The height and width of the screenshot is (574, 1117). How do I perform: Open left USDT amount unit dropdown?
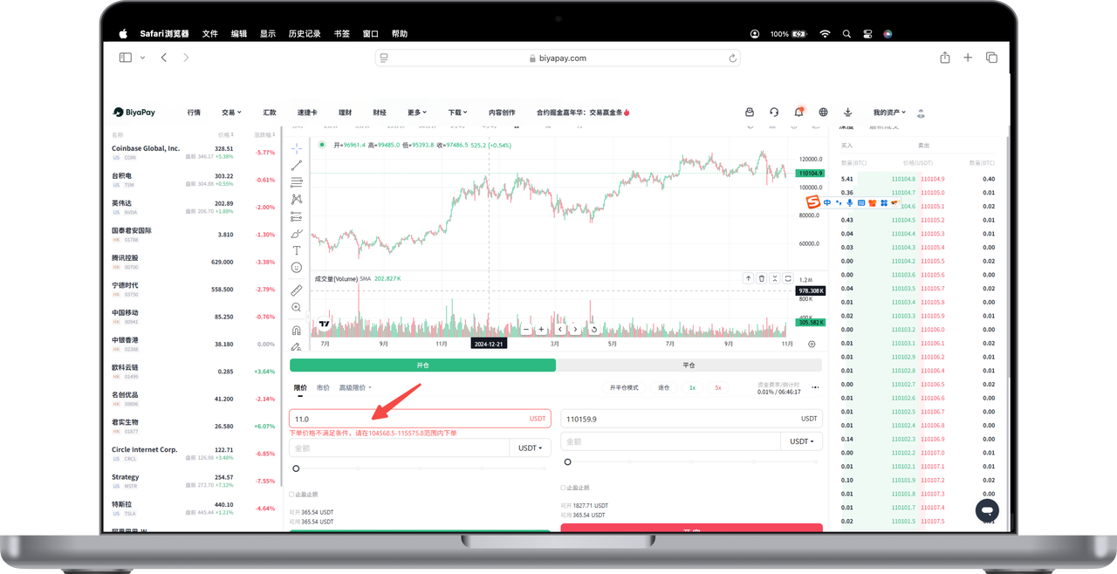tap(530, 448)
